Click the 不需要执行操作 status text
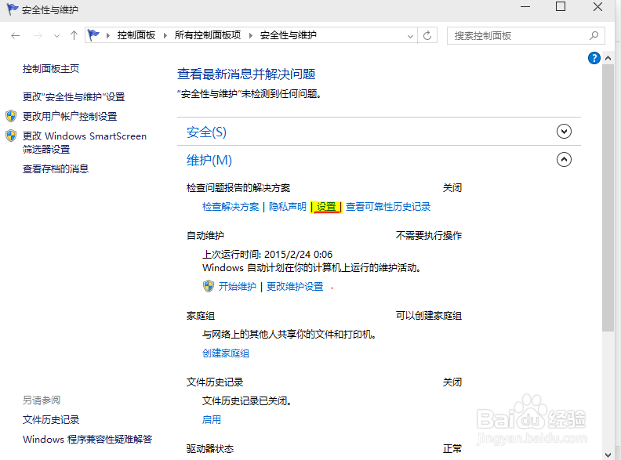621x460 pixels. 429,236
